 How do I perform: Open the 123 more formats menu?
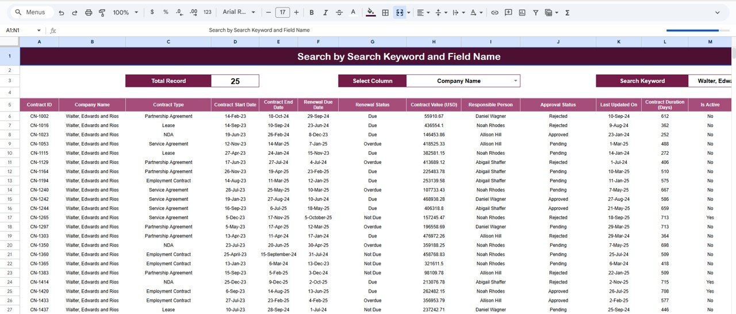[x=208, y=12]
